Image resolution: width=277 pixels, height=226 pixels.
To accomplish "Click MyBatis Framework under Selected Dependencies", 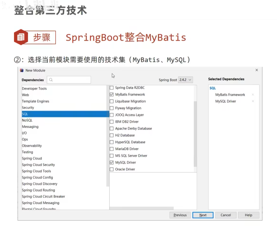I will 230,95.
